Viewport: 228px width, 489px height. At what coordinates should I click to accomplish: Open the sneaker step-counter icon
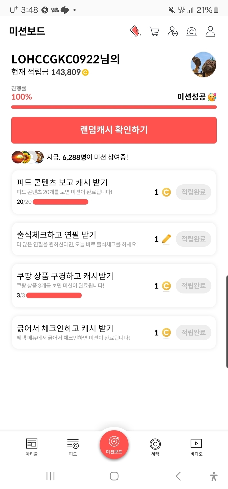pyautogui.click(x=135, y=32)
